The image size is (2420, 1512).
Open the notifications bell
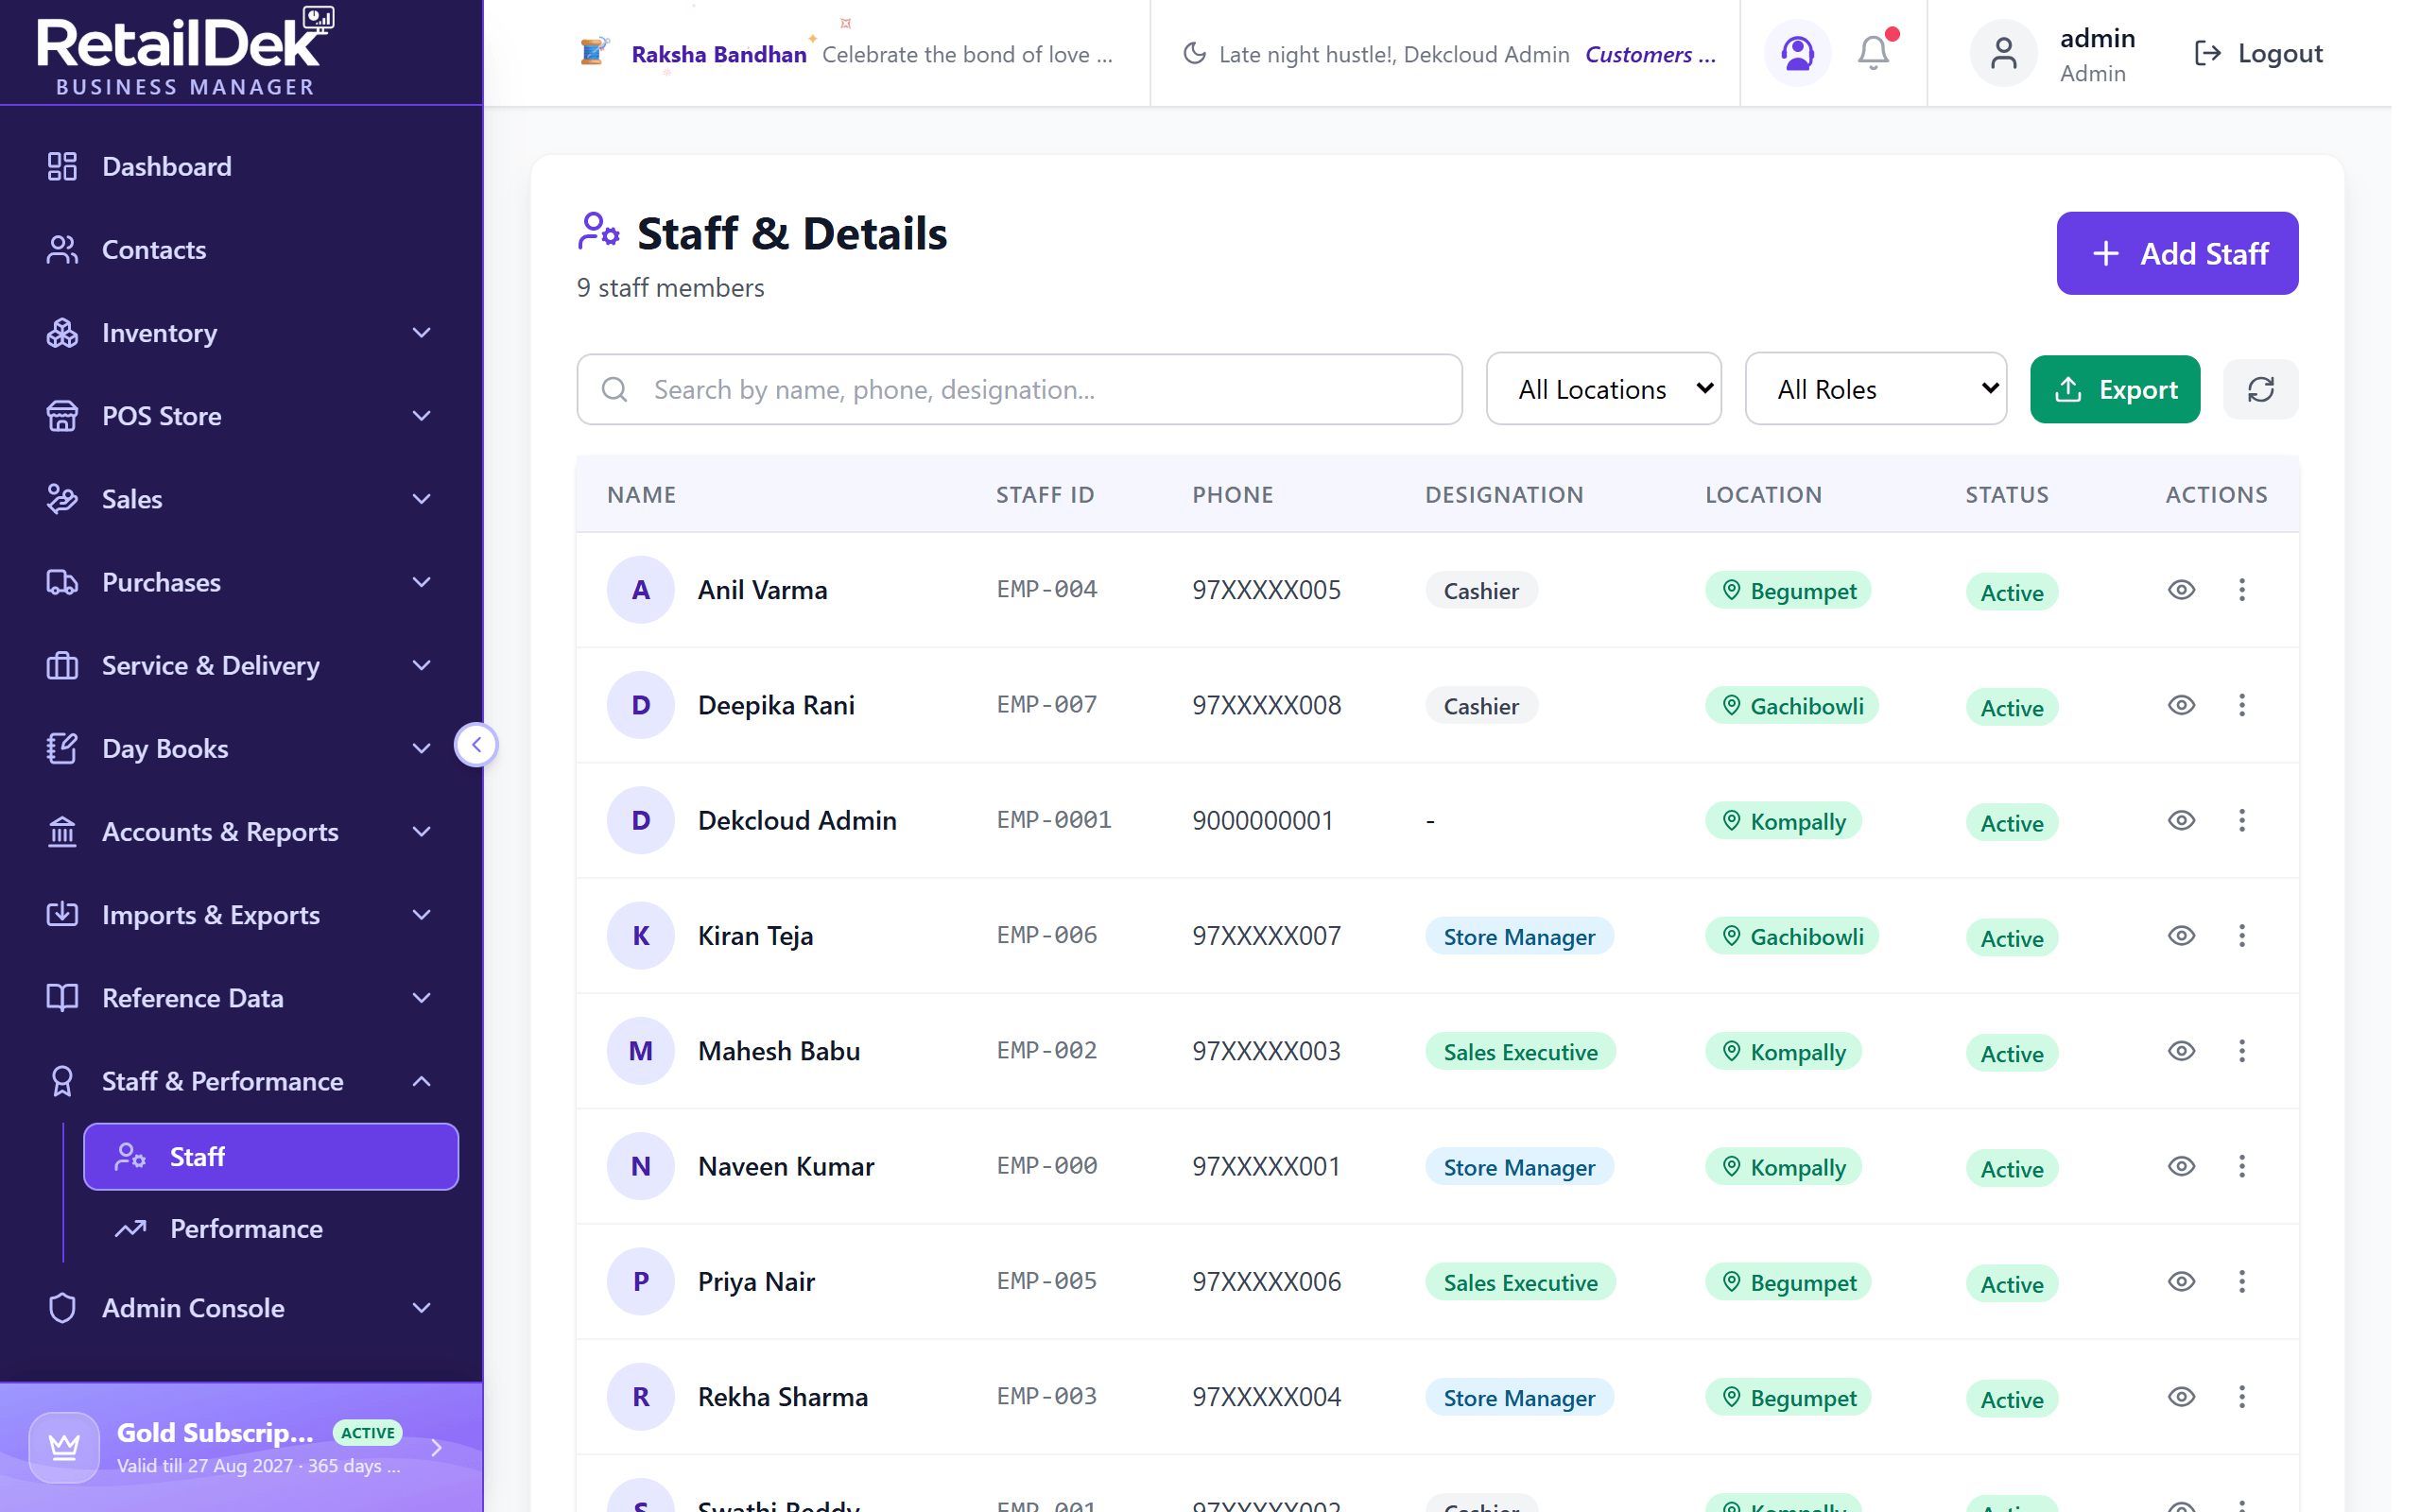coord(1873,53)
